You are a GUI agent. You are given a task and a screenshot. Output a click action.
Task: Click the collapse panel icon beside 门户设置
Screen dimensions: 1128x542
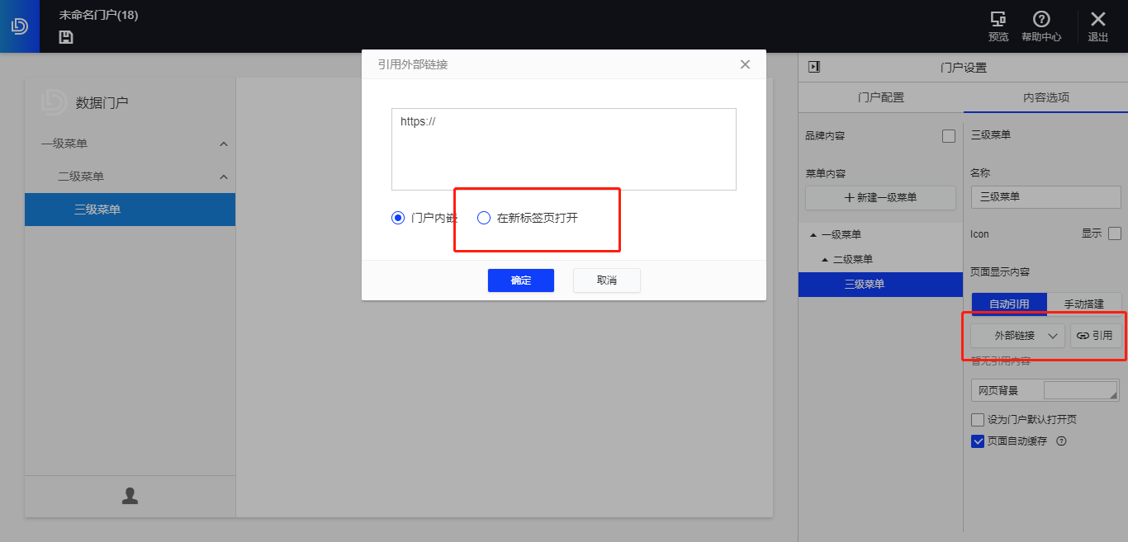813,67
